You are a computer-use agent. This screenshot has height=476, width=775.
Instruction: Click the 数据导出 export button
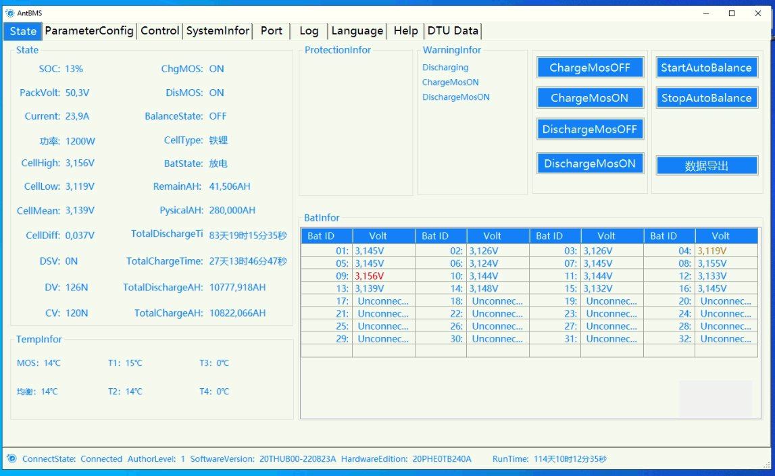click(707, 166)
